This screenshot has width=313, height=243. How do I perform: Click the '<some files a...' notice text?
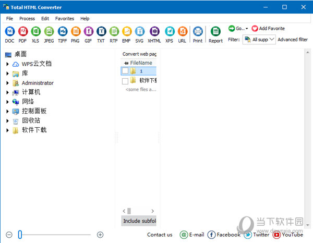click(141, 90)
